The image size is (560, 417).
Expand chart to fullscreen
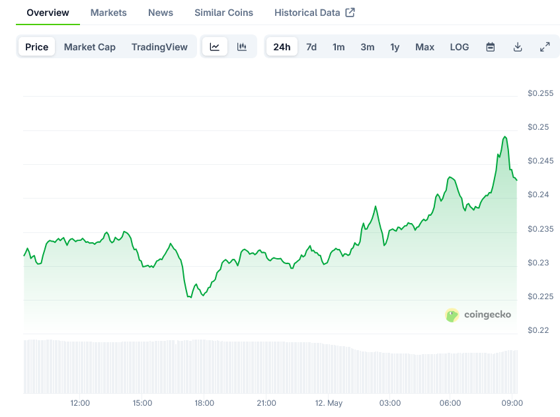[x=545, y=47]
